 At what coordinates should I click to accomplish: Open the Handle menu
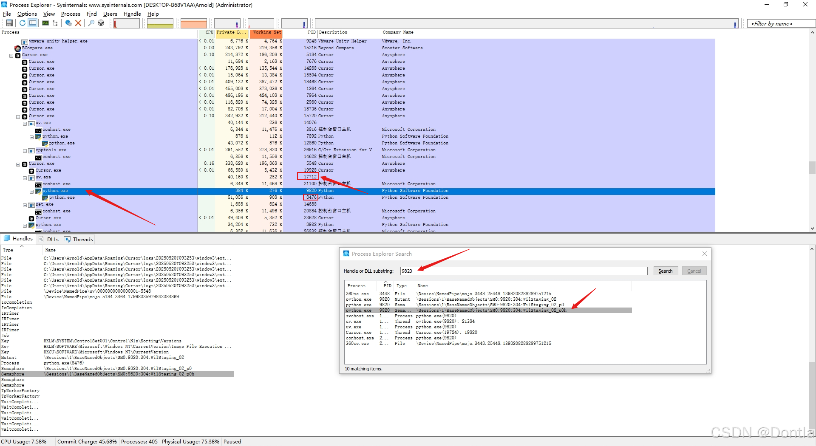coord(132,14)
